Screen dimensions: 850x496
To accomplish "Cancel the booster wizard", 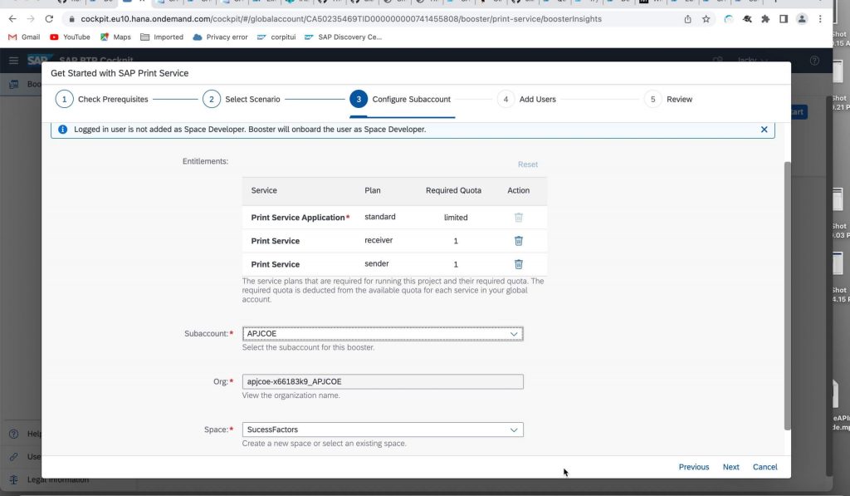I will [765, 467].
